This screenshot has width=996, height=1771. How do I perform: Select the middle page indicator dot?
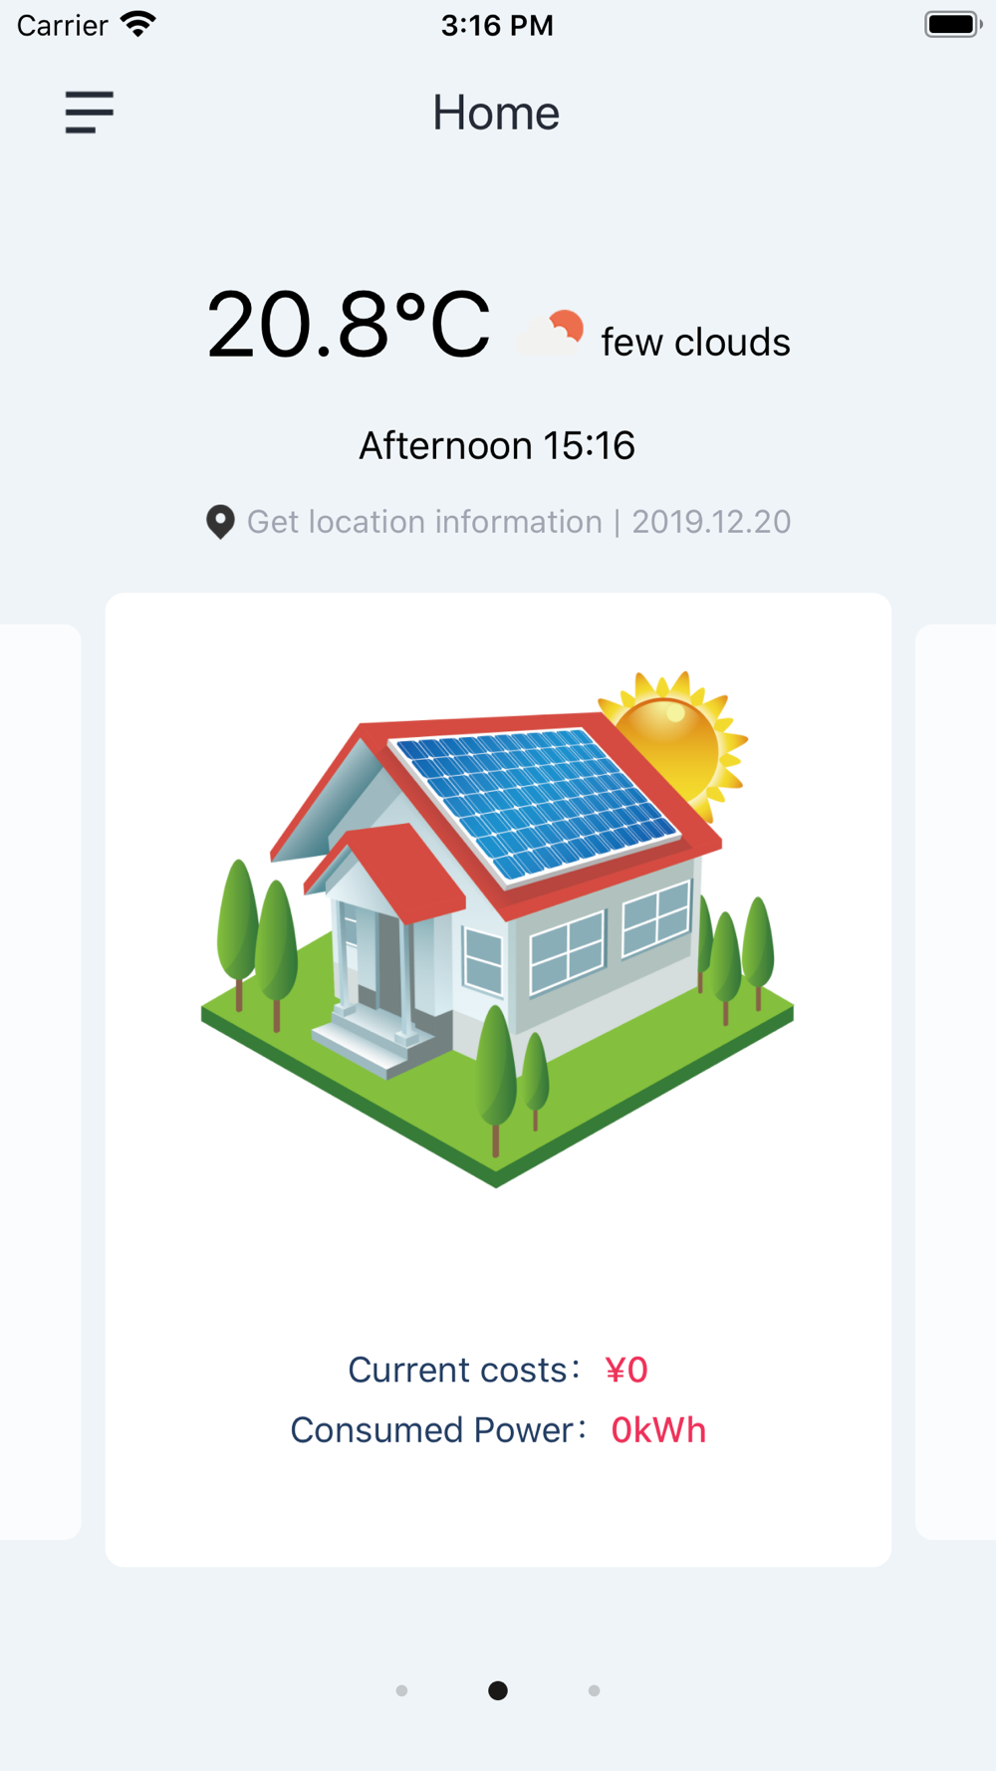[x=498, y=1690]
